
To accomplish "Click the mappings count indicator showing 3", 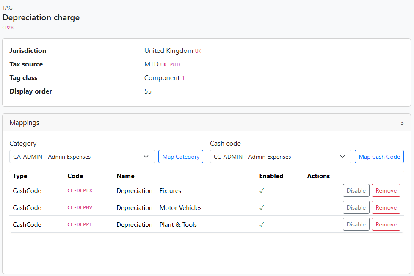I will click(x=402, y=122).
